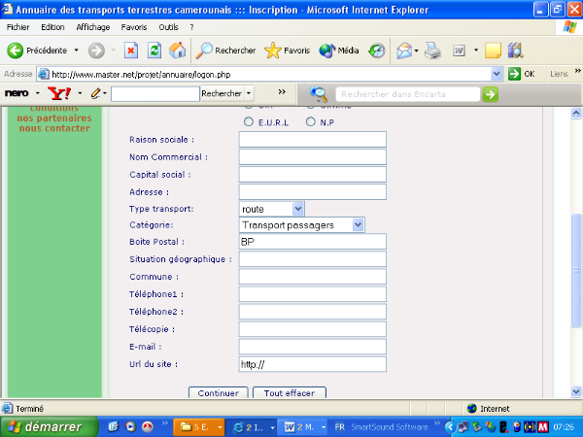This screenshot has height=437, width=583.
Task: Open the nous contacter link
Action: click(x=54, y=128)
